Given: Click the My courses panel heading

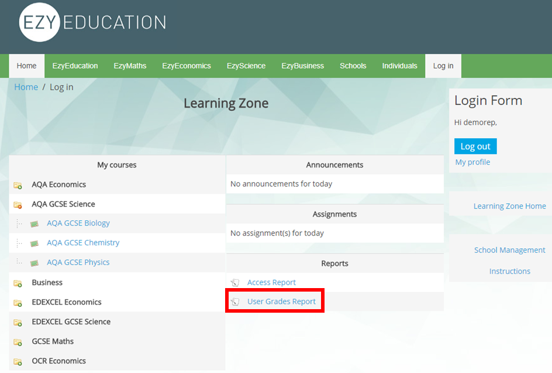Looking at the screenshot, I should pyautogui.click(x=117, y=165).
